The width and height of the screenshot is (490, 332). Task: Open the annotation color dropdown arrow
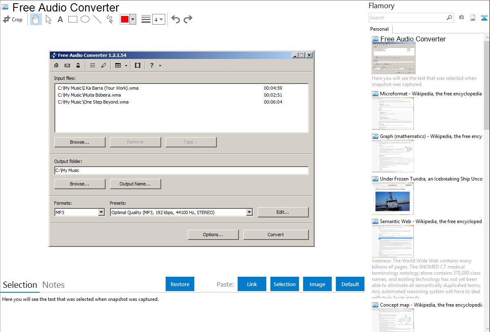click(133, 19)
